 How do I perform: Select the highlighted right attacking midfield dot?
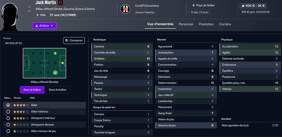point(55,73)
